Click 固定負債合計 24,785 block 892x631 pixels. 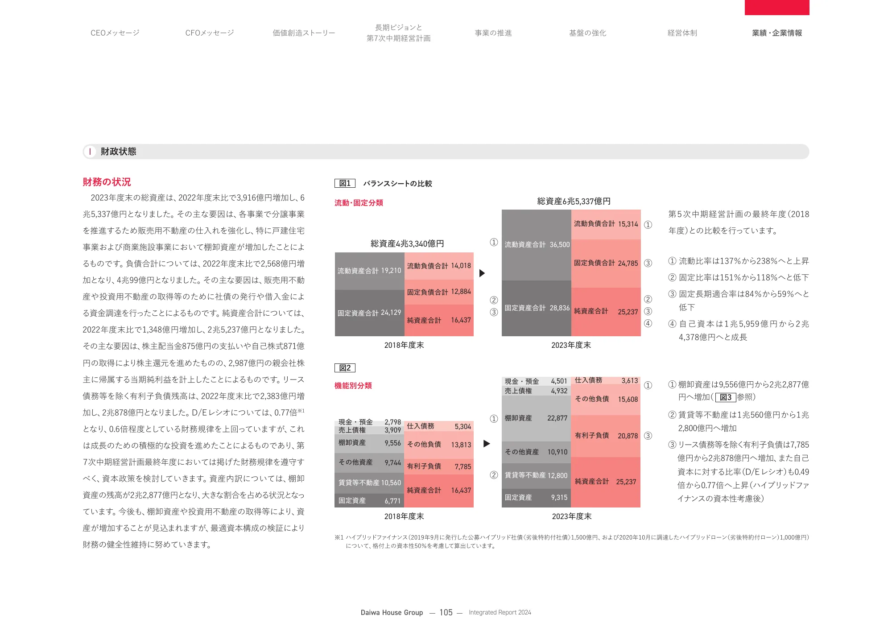pos(606,264)
